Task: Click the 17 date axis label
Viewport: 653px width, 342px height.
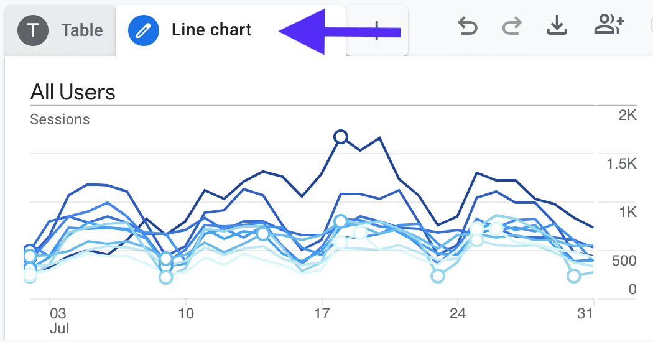Action: tap(322, 313)
